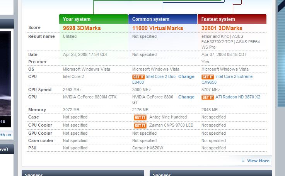Click the Intel Core 2 CPU value
The height and width of the screenshot is (176, 285).
point(73,76)
